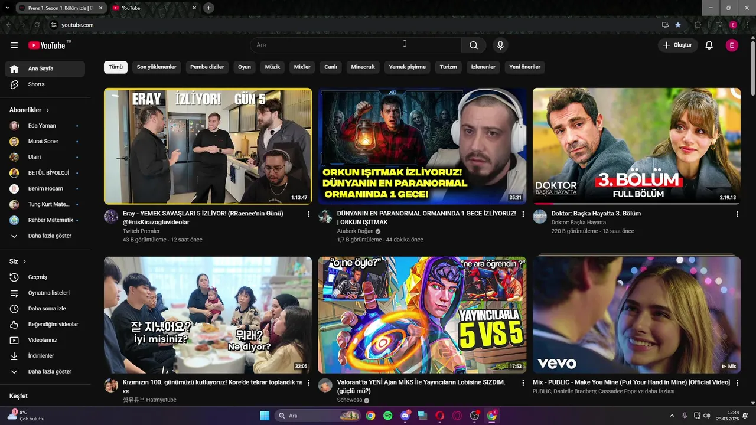Open Shorts from the sidebar
Image resolution: width=756 pixels, height=425 pixels.
[x=45, y=84]
